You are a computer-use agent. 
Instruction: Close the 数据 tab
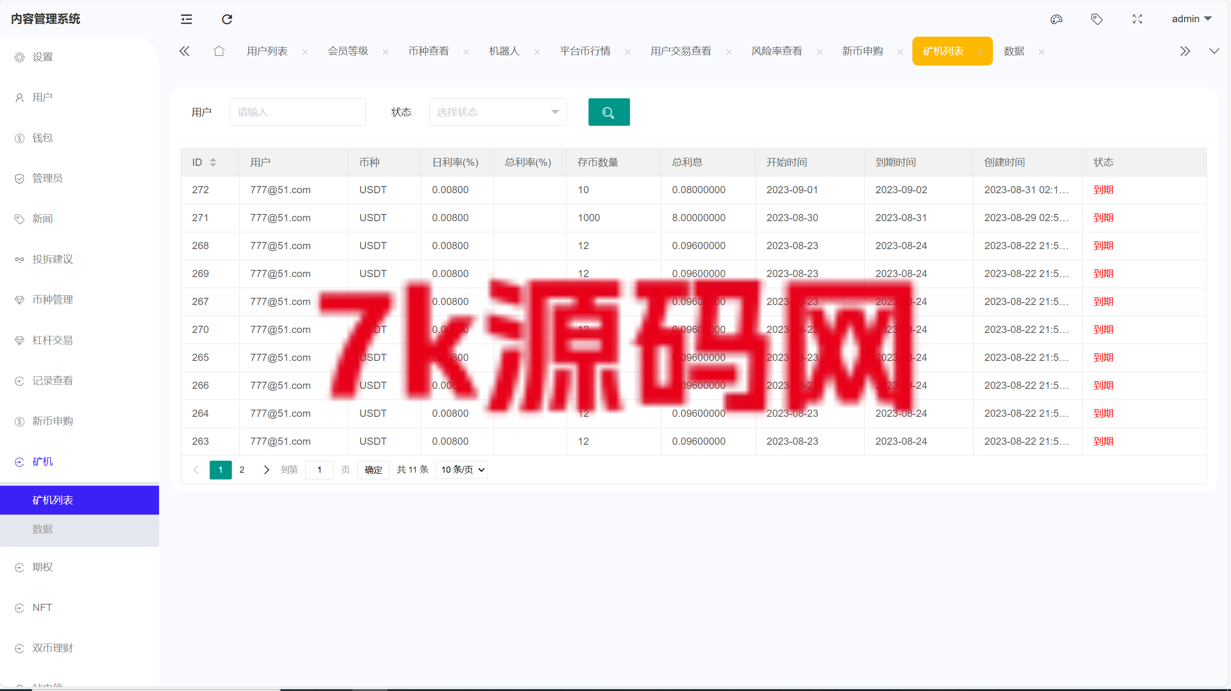click(1042, 52)
